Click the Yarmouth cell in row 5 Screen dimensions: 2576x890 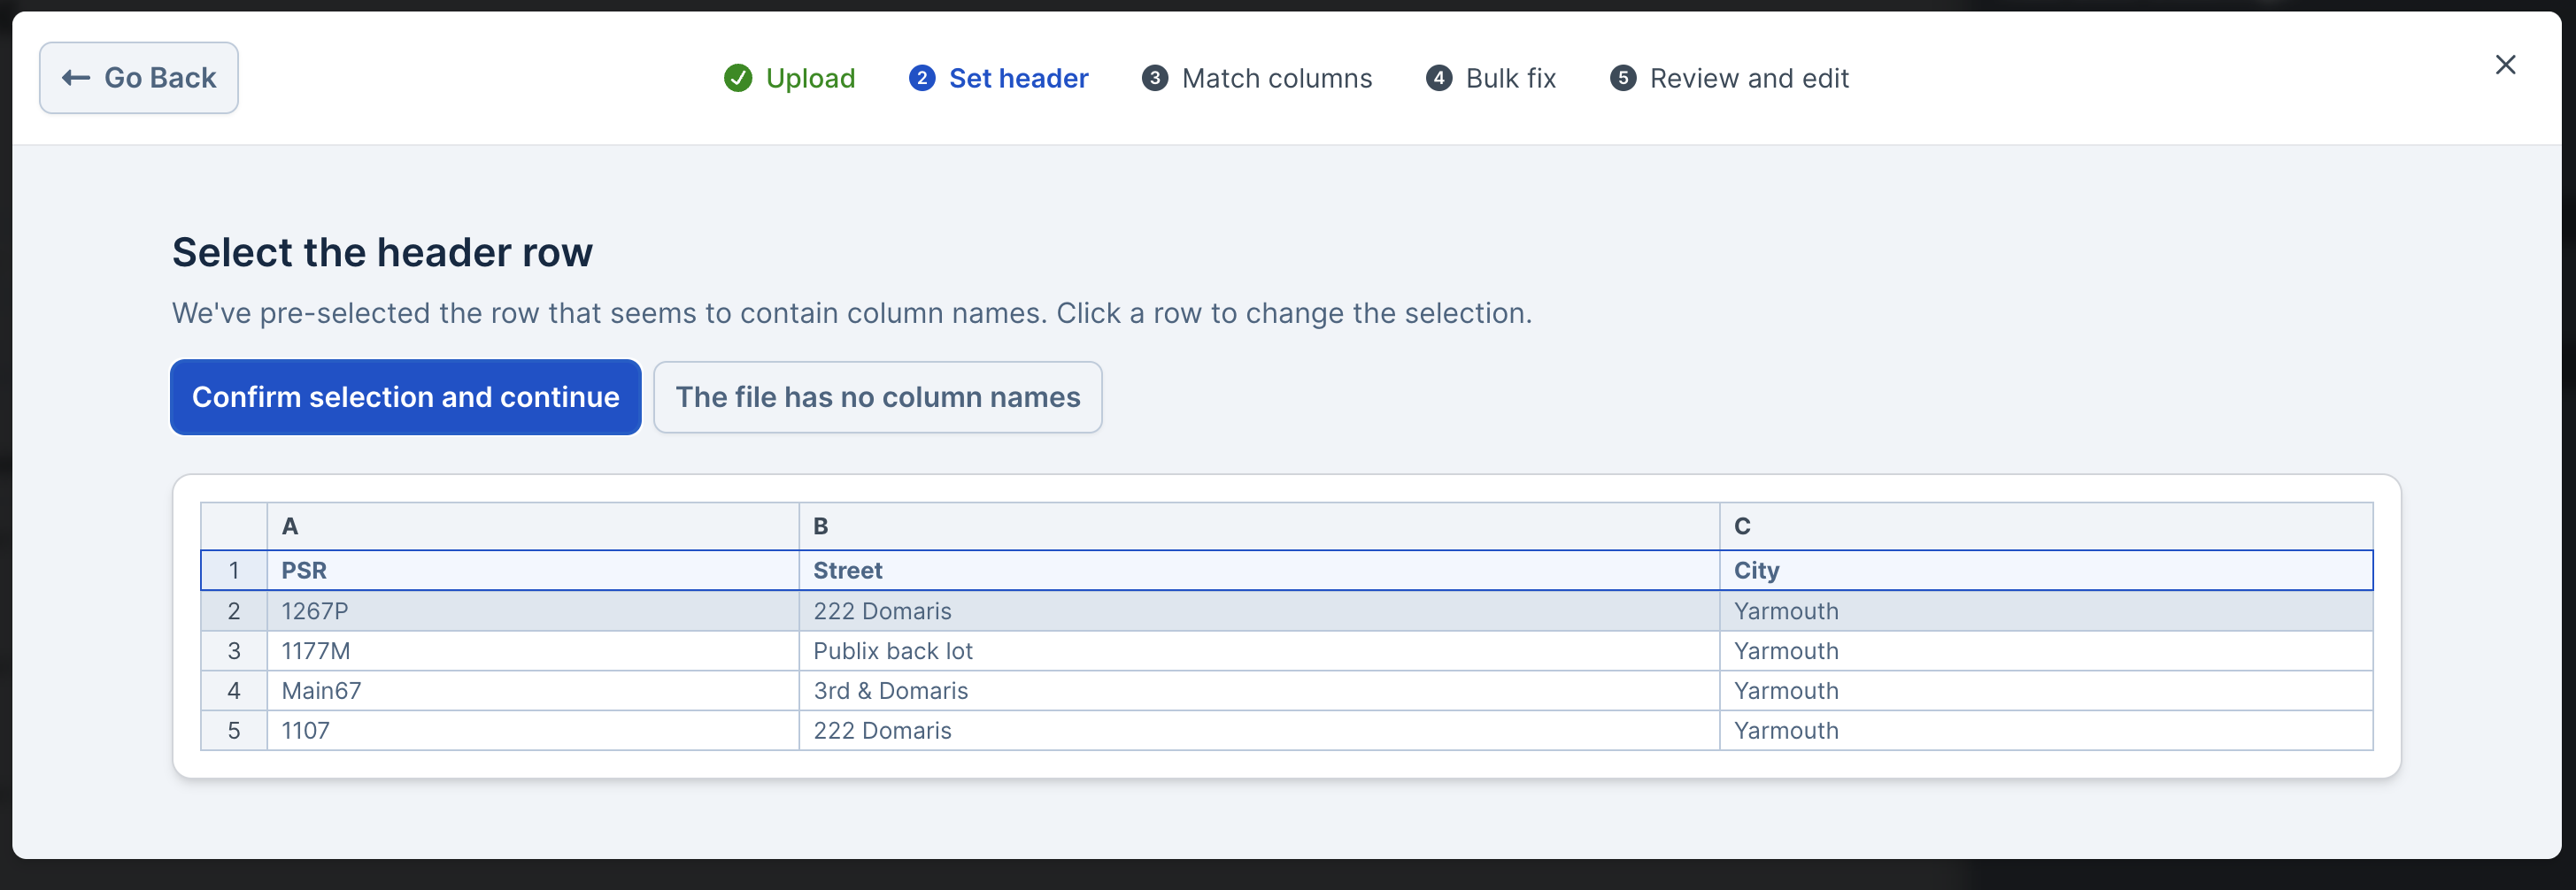2046,731
